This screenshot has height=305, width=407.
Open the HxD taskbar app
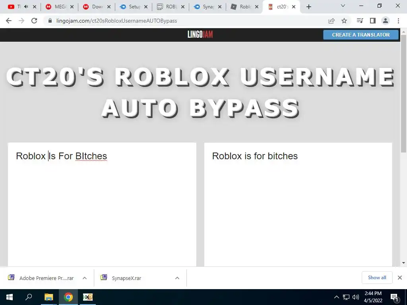88,297
